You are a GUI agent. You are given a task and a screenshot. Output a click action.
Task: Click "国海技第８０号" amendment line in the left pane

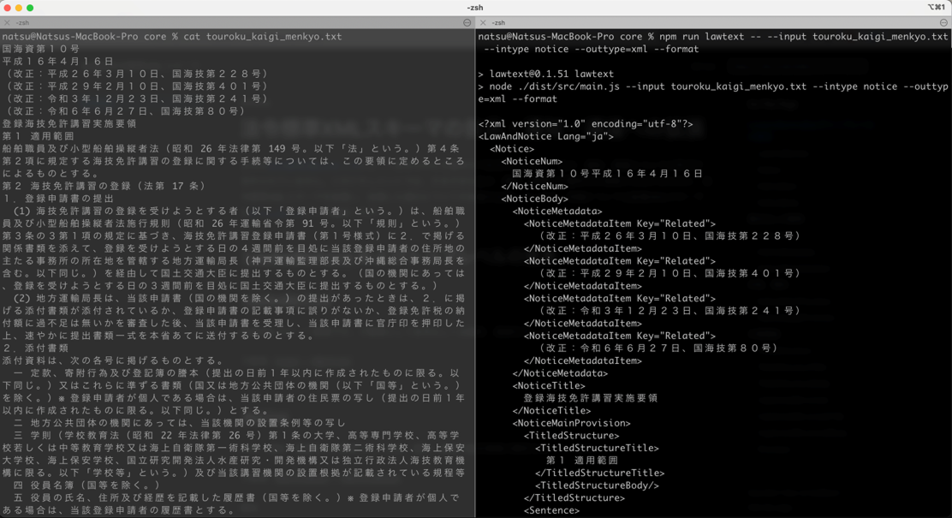[124, 111]
